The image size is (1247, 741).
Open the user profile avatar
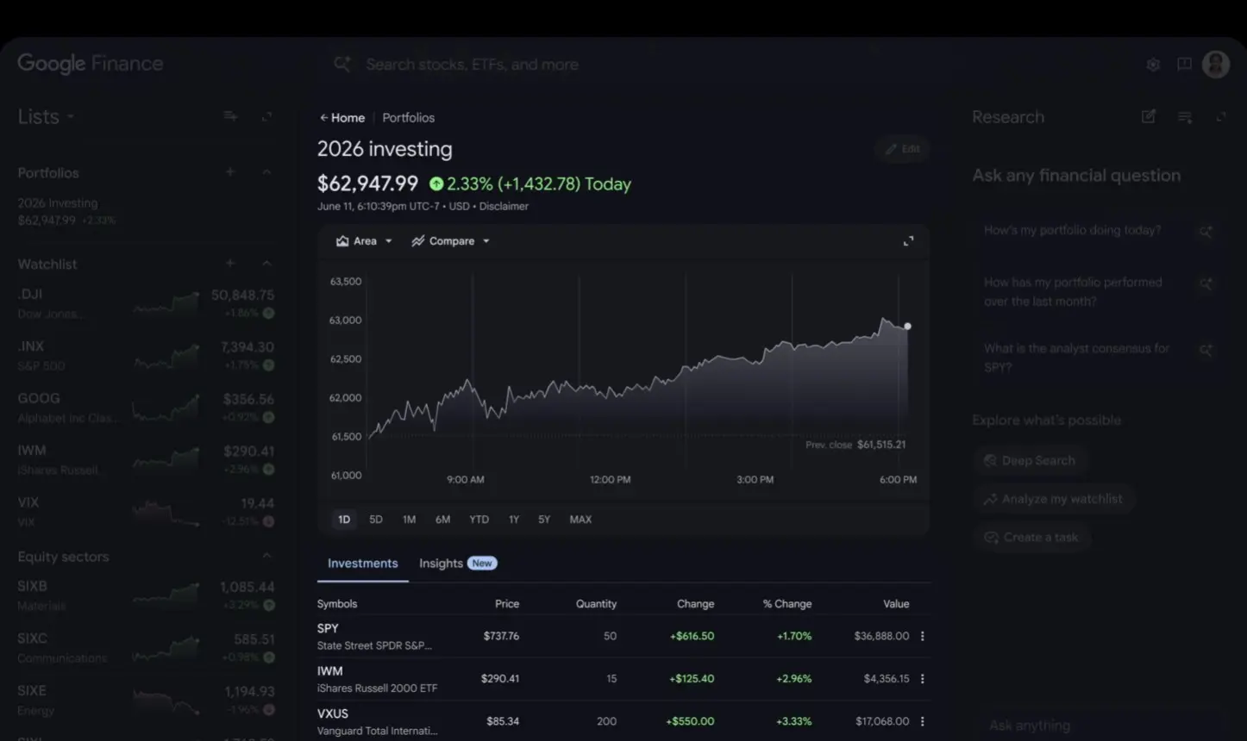[x=1216, y=64]
